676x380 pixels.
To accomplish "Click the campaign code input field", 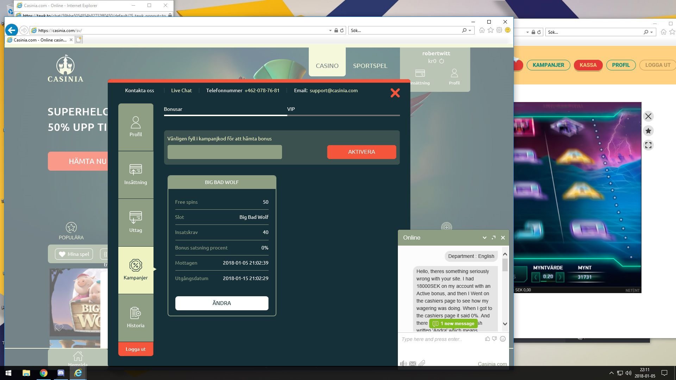I will click(225, 152).
